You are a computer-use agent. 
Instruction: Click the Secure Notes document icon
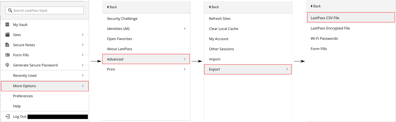pos(7,45)
